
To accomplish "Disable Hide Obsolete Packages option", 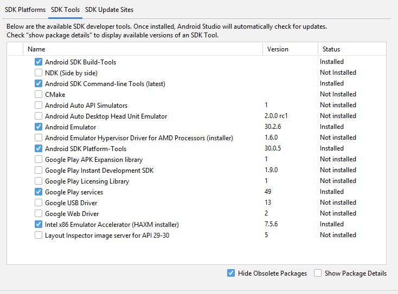I will (x=231, y=273).
